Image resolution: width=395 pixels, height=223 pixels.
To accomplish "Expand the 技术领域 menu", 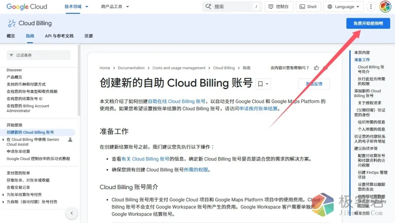I will pyautogui.click(x=76, y=7).
